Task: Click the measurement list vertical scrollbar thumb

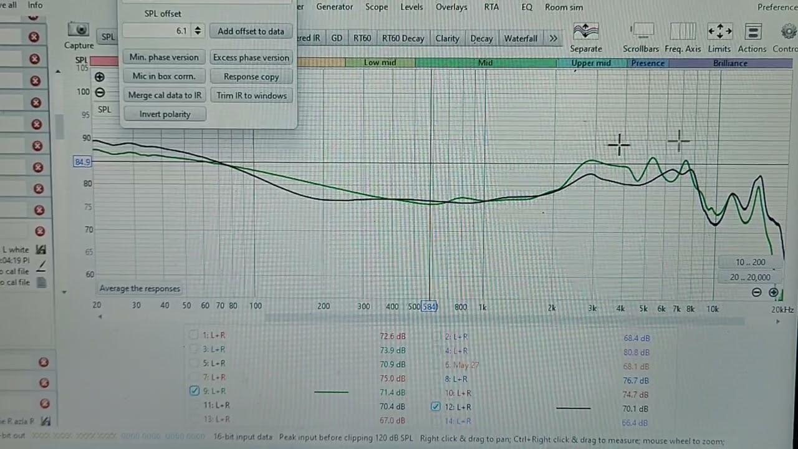Action: click(60, 127)
